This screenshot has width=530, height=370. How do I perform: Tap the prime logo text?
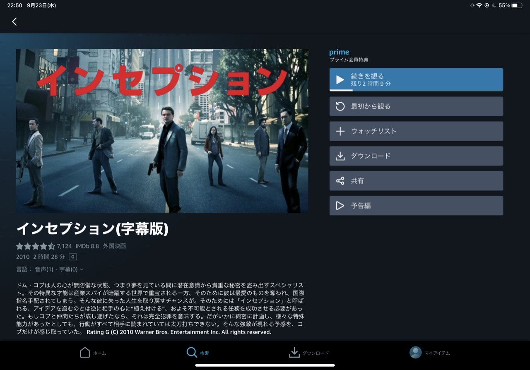tap(339, 52)
